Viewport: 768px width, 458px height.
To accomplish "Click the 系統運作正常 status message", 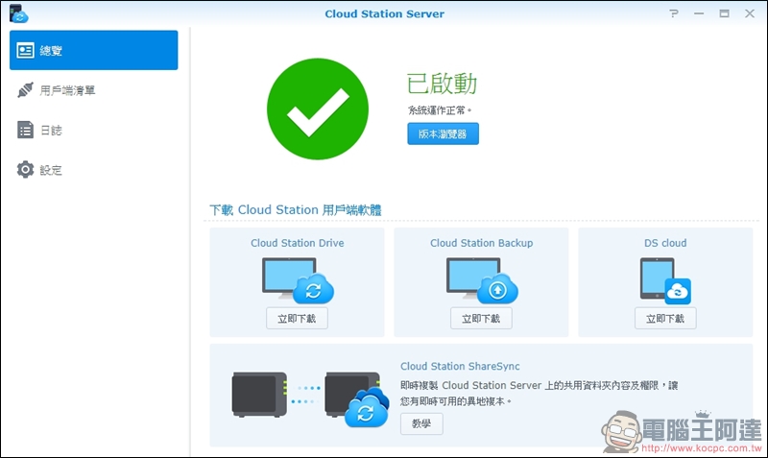I will pos(440,110).
